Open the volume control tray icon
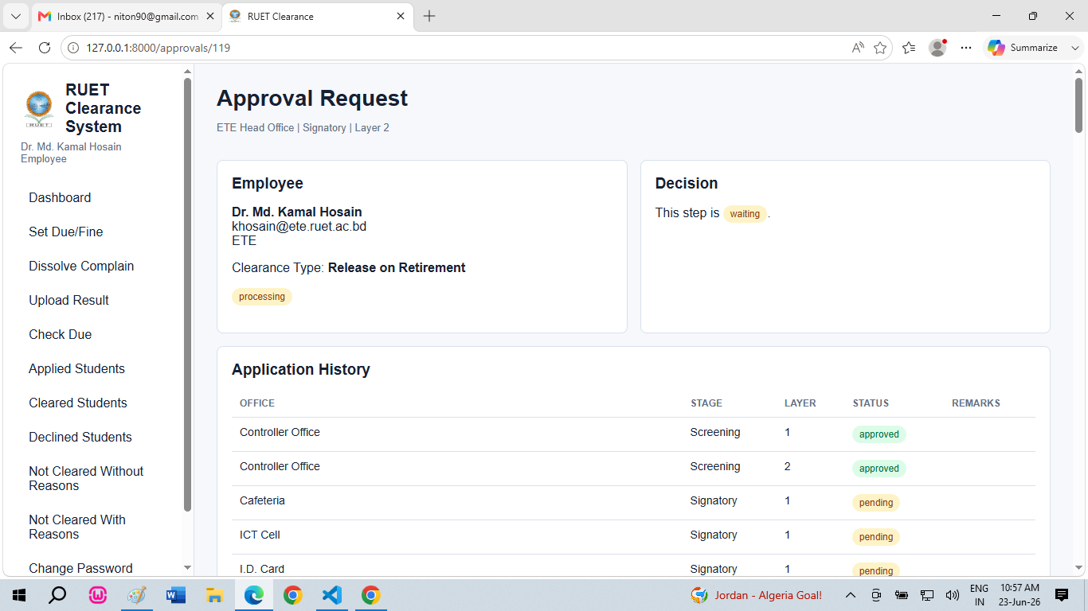Viewport: 1088px width, 611px height. click(x=952, y=595)
